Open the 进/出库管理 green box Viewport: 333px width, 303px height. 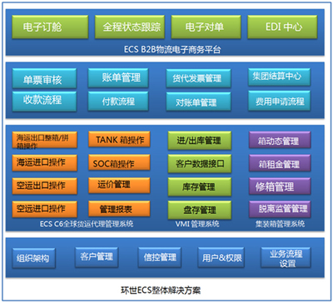coord(200,141)
